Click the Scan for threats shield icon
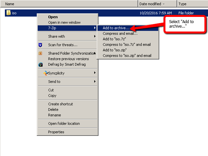 (40, 45)
